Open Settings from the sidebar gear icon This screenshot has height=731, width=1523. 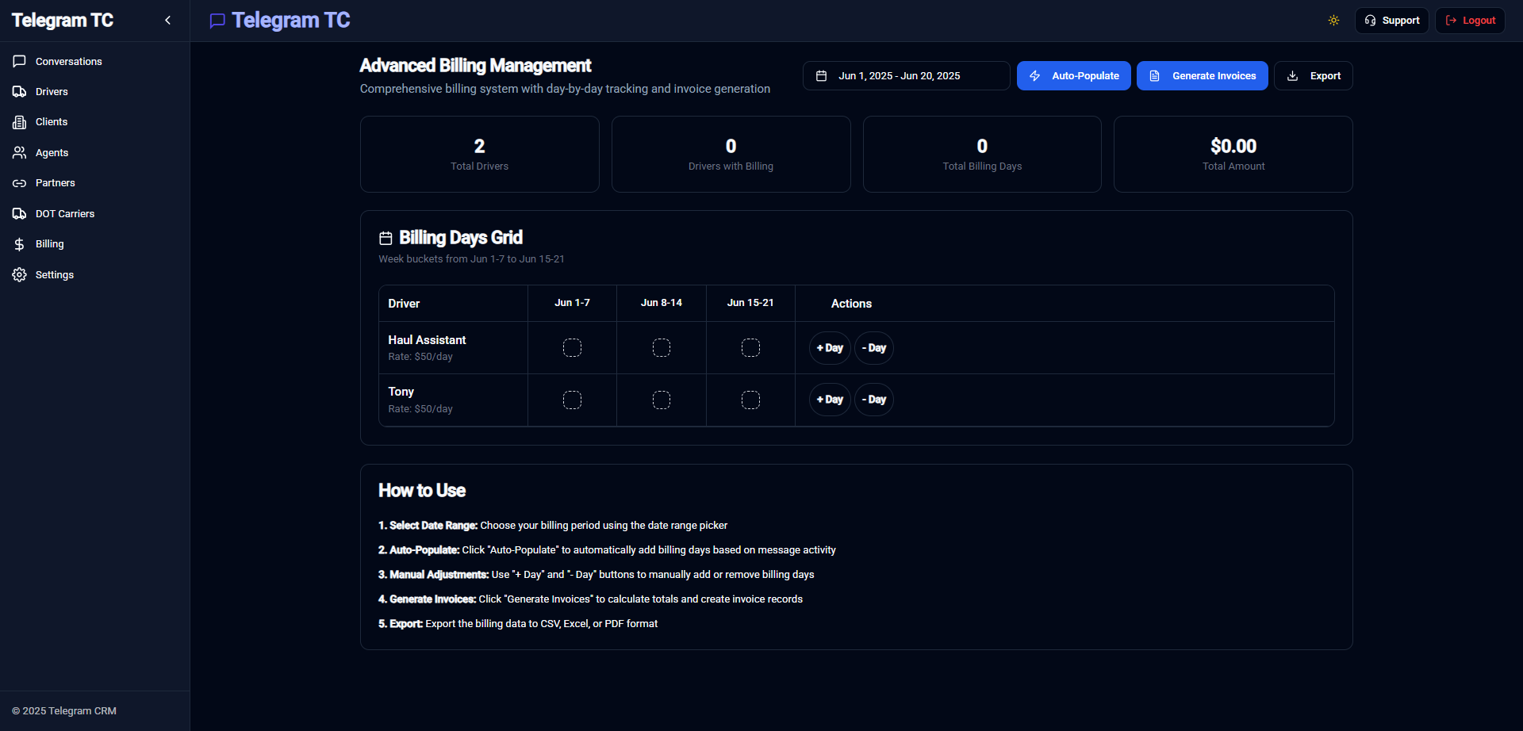[x=18, y=274]
